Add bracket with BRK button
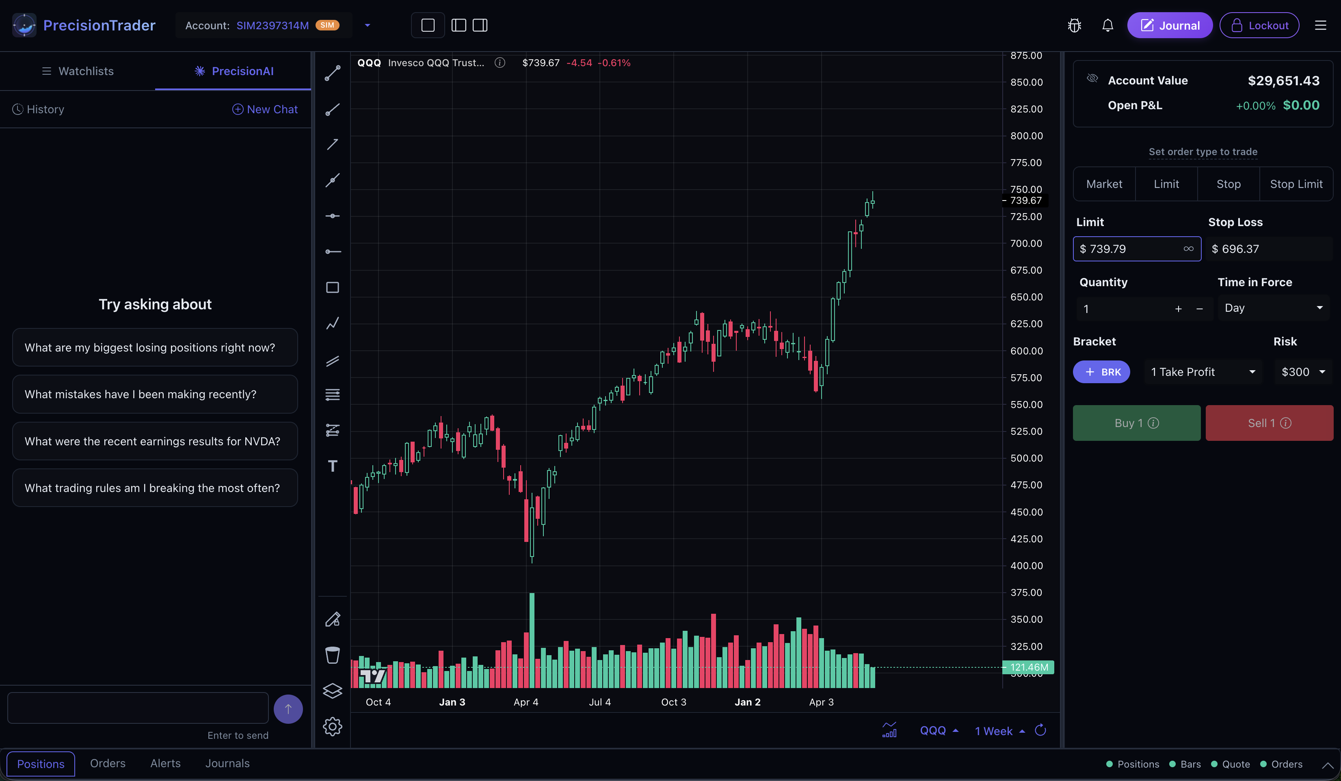Screen dimensions: 1341x781 1101,372
